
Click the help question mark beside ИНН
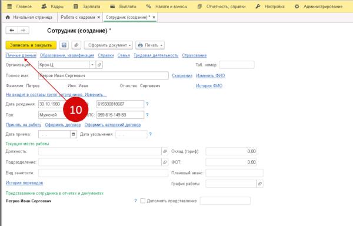(147, 104)
